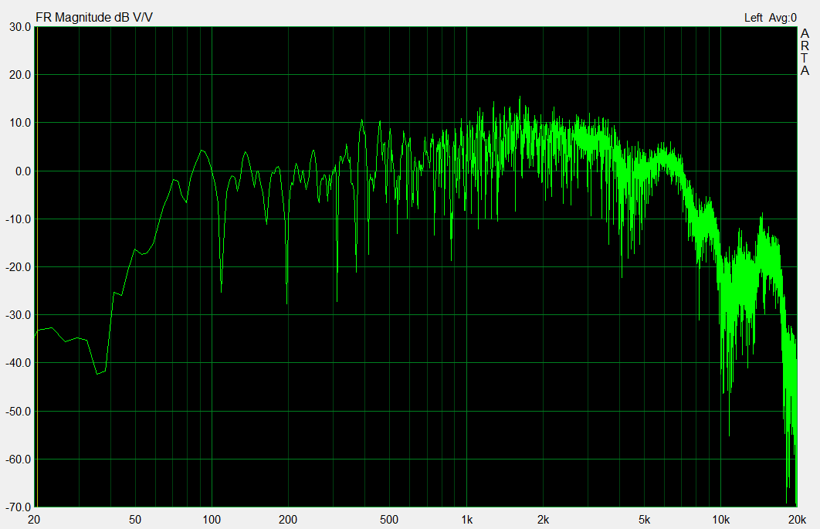
Task: Click the 30.0 dB y-axis label
Action: (x=20, y=27)
